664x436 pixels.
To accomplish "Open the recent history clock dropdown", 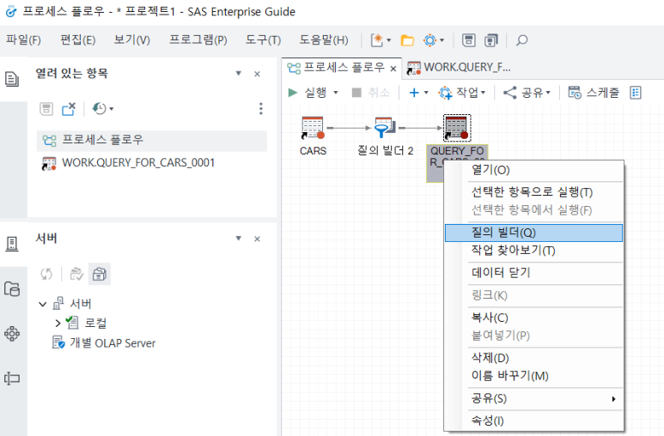I will (103, 109).
